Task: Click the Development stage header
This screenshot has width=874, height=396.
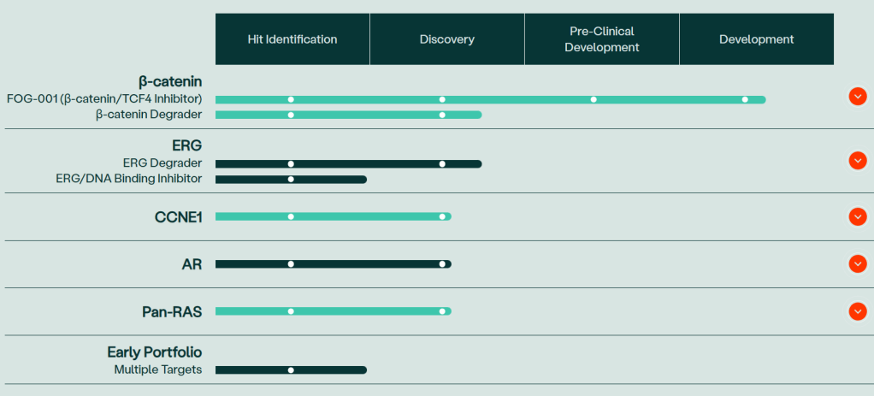Action: pyautogui.click(x=757, y=39)
